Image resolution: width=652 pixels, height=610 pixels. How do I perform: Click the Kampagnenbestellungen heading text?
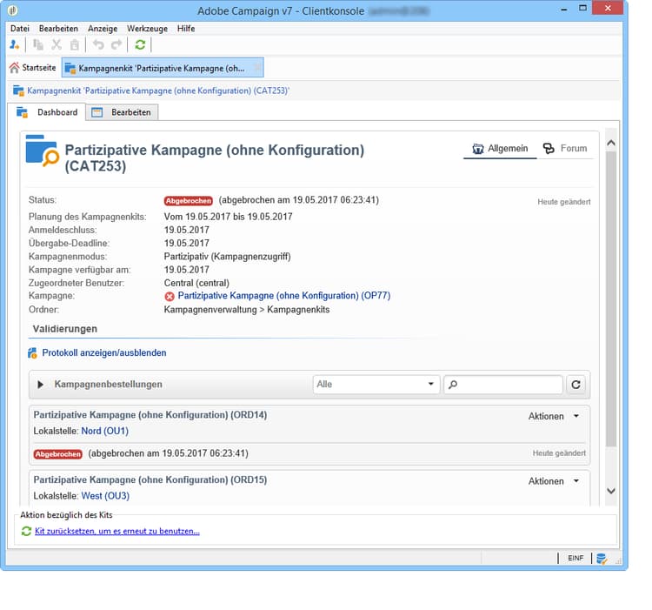(x=108, y=384)
